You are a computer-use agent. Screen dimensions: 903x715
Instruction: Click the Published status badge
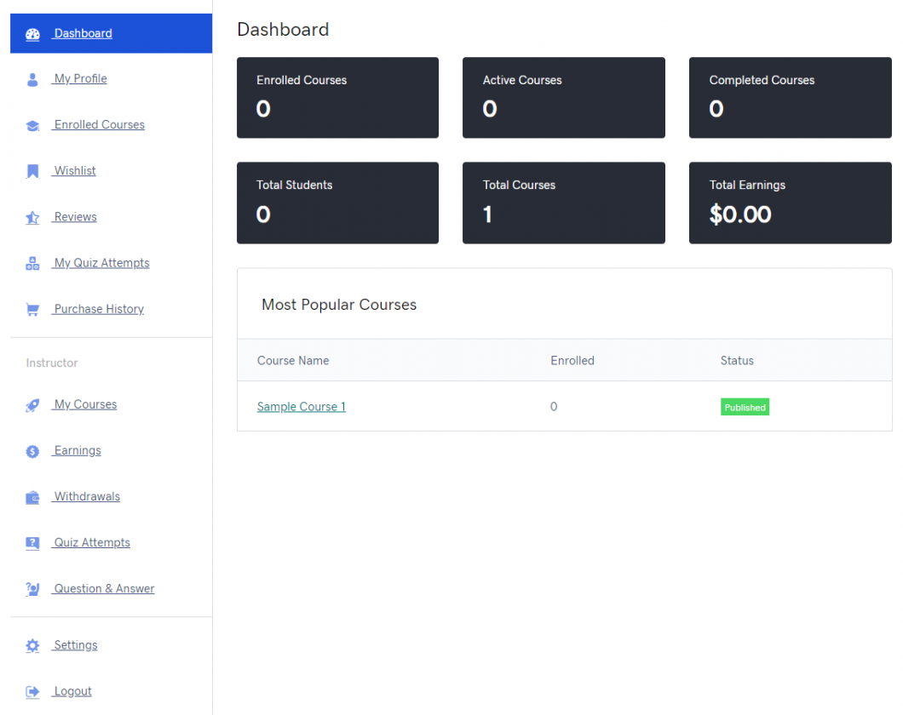tap(745, 407)
